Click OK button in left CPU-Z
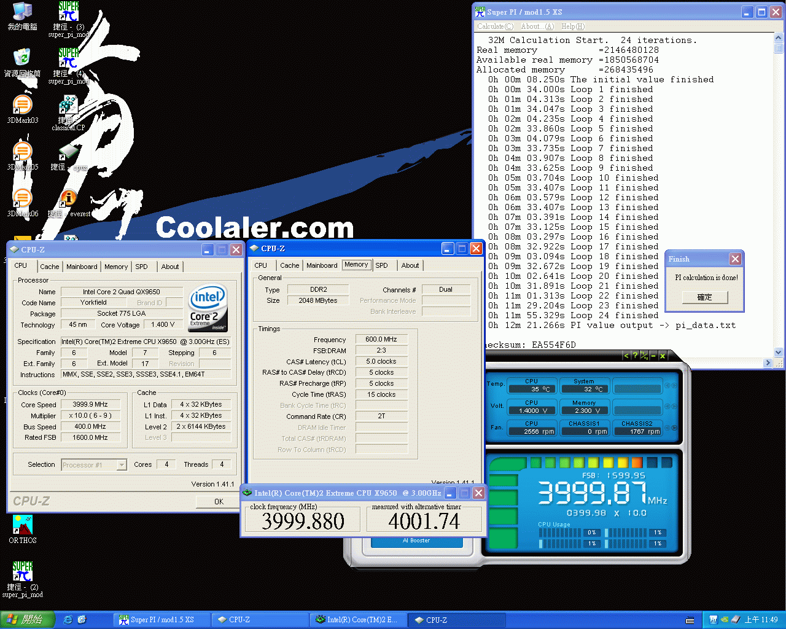Viewport: 786px width, 629px height. [219, 502]
